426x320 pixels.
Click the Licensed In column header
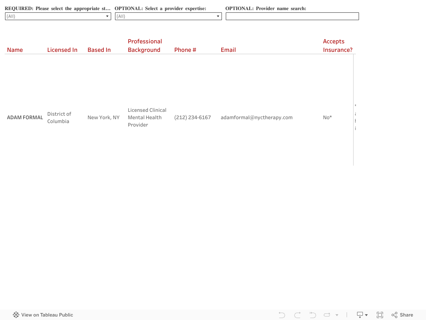tap(62, 50)
